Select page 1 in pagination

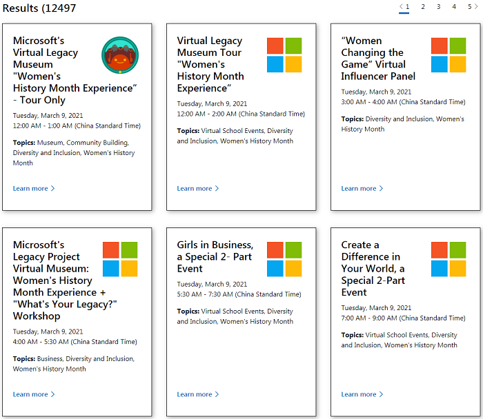[407, 7]
